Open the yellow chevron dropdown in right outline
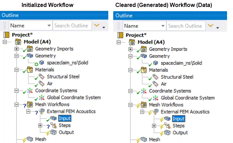This screenshot has width=233, height=143. tap(212, 26)
